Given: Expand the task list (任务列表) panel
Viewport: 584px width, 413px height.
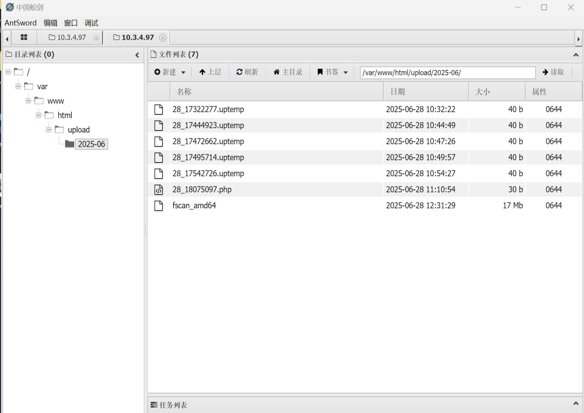Looking at the screenshot, I should pos(576,404).
